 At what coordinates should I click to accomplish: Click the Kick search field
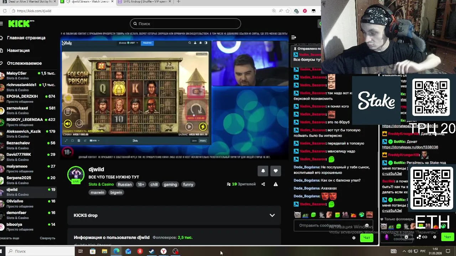[x=185, y=23]
